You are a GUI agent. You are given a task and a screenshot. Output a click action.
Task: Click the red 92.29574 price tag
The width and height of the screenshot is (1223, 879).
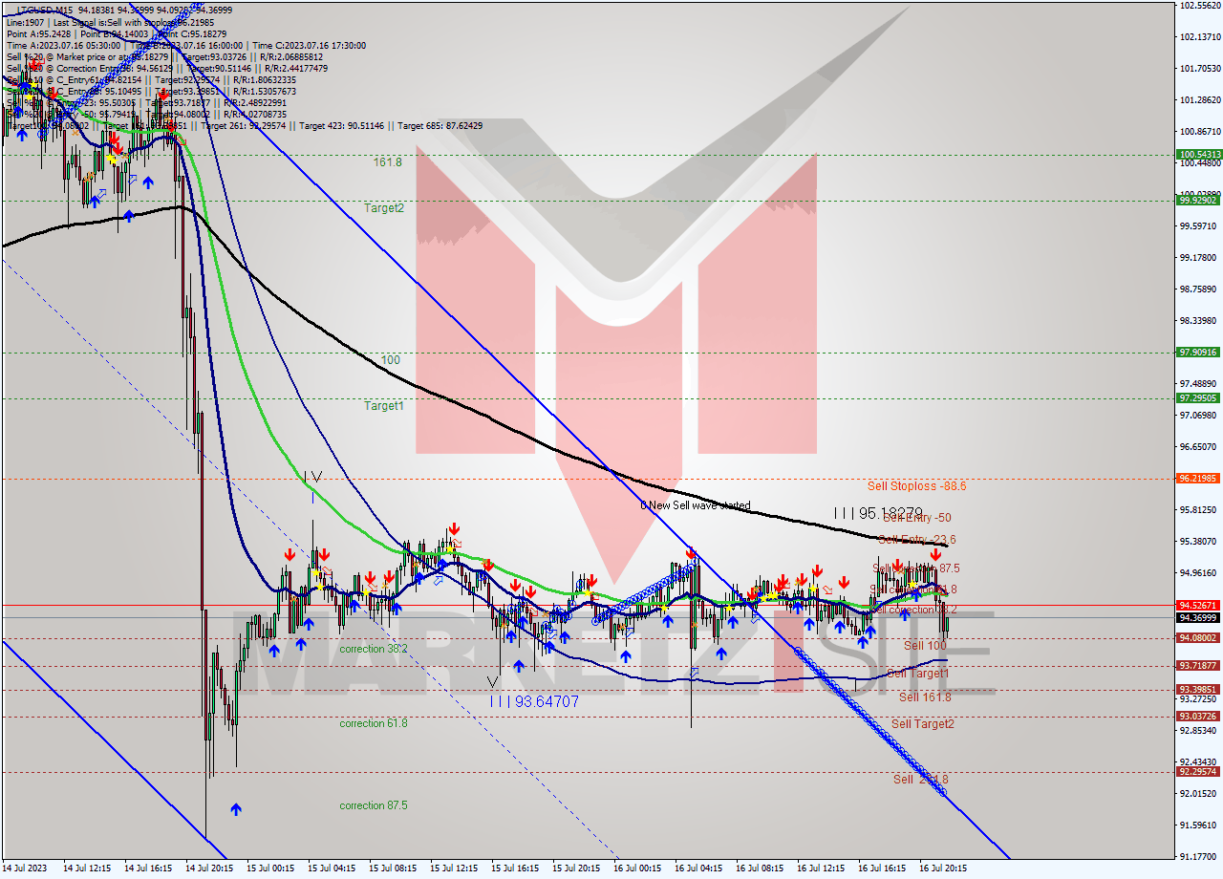pyautogui.click(x=1198, y=771)
